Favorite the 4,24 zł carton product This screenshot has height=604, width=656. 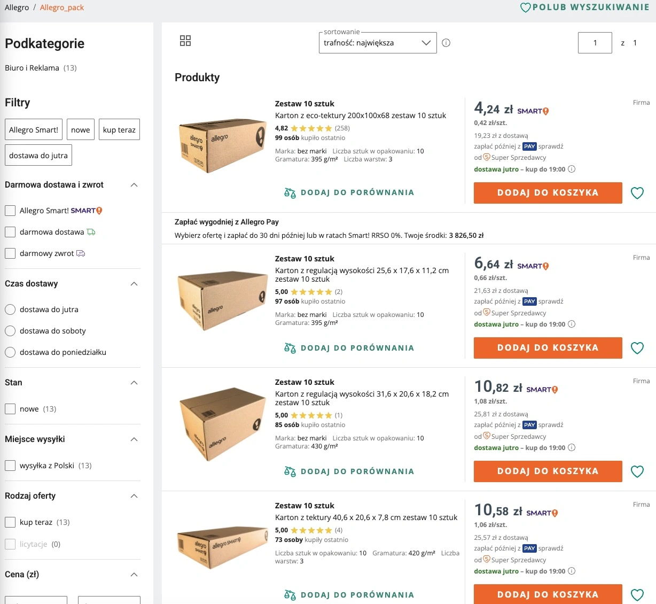tap(637, 193)
